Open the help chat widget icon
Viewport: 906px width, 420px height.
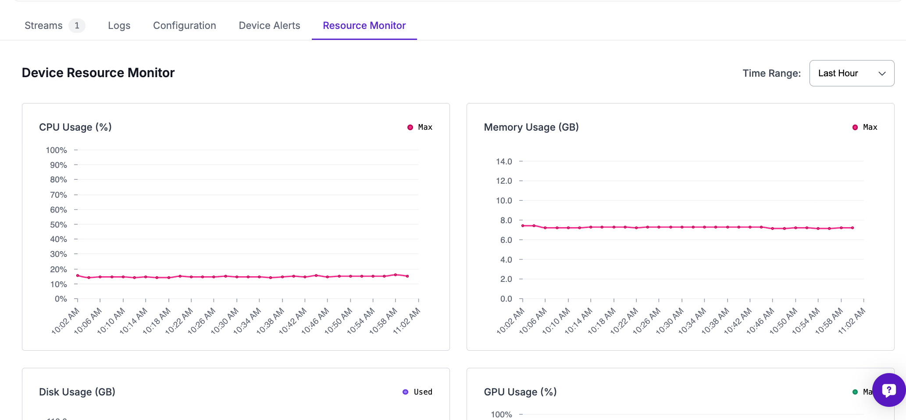coord(889,390)
